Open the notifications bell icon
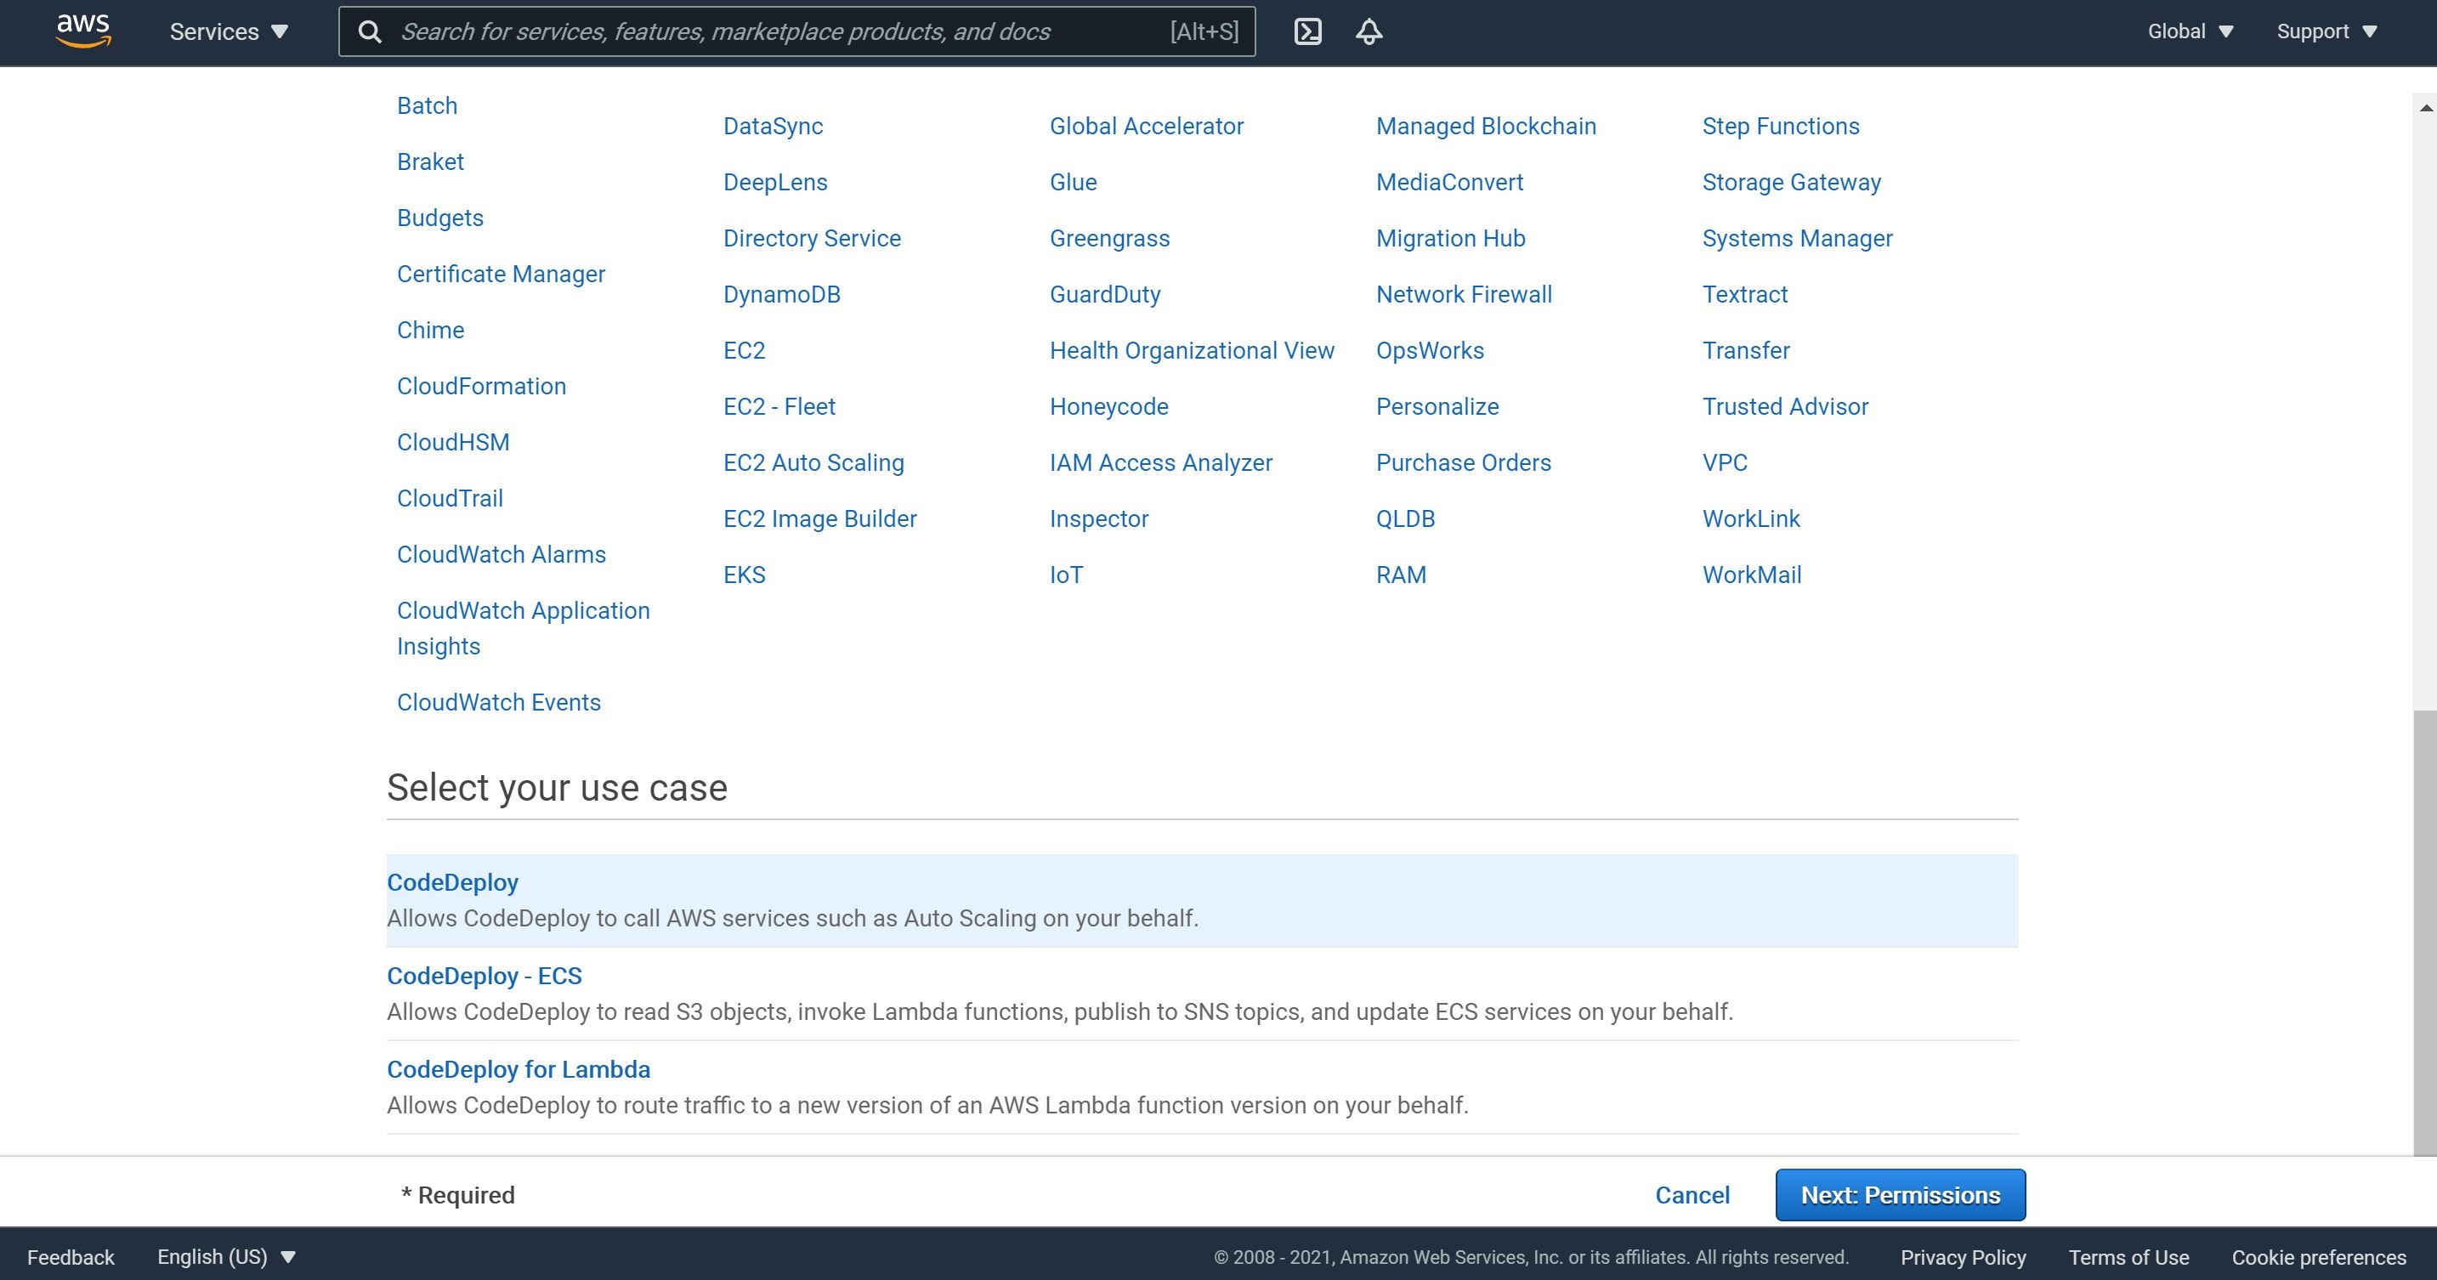This screenshot has width=2437, height=1280. 1369,31
